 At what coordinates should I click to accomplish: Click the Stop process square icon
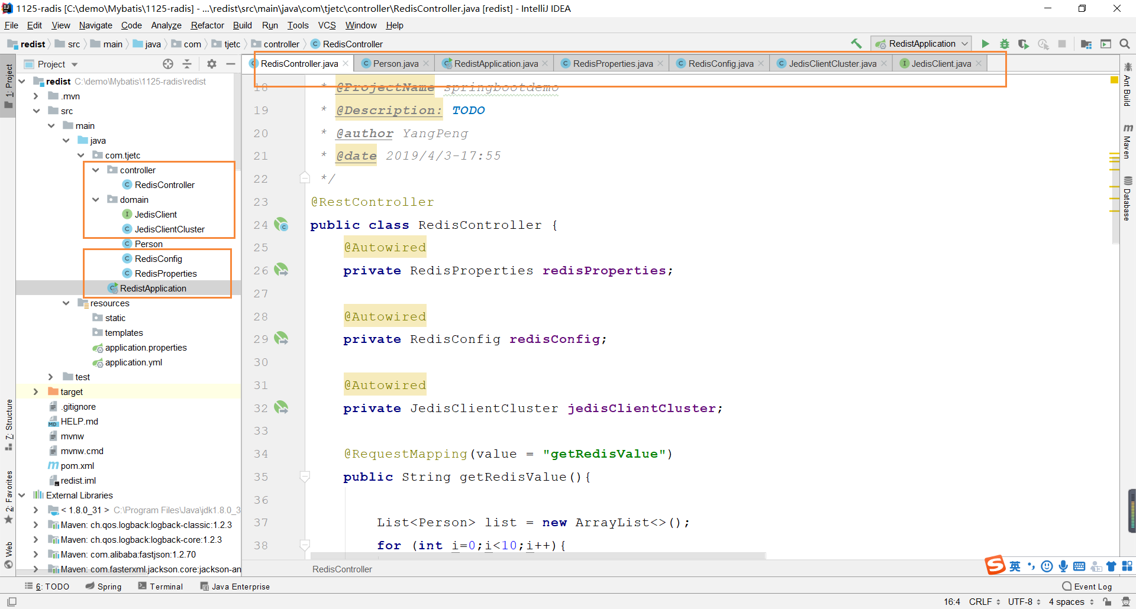[x=1062, y=44]
